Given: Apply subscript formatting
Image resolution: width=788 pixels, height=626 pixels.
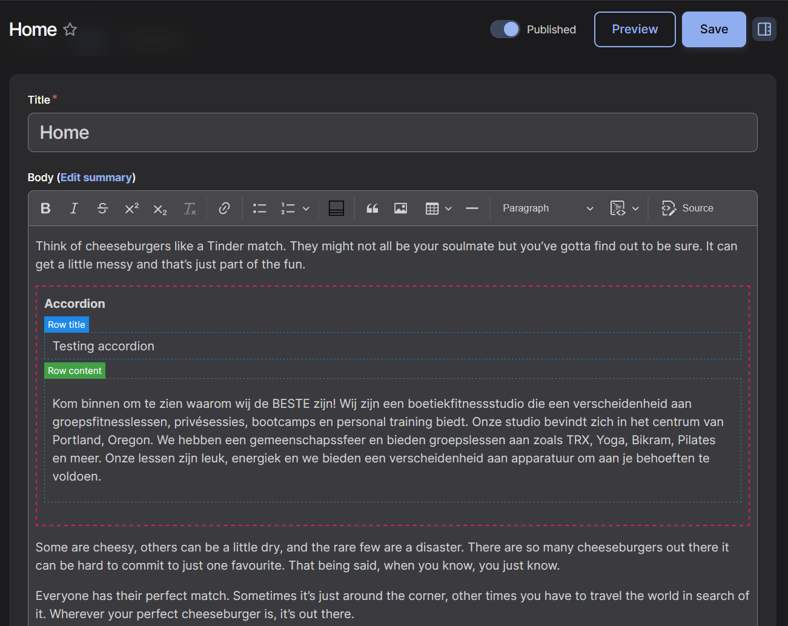Looking at the screenshot, I should tap(159, 209).
